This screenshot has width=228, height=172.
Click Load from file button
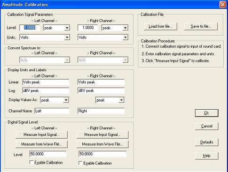[161, 26]
